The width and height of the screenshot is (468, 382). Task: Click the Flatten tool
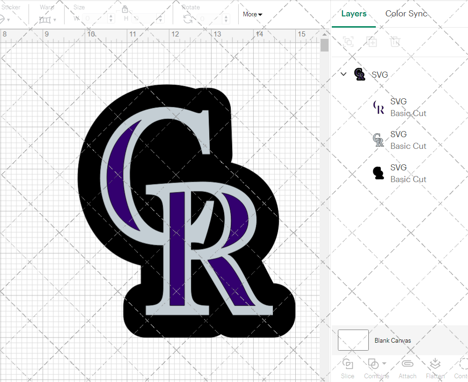click(x=435, y=368)
